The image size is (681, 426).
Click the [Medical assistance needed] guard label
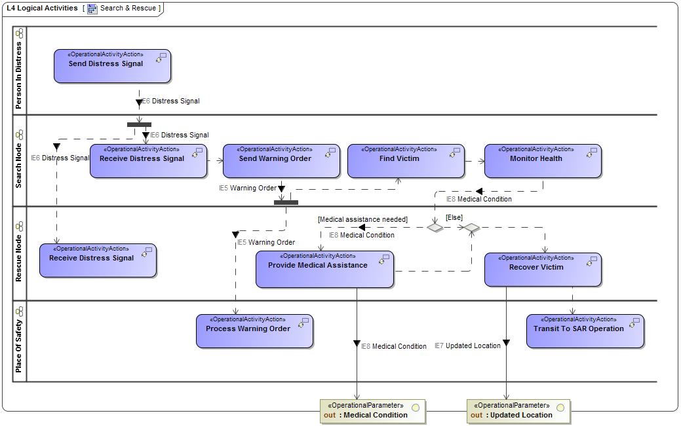coord(362,219)
